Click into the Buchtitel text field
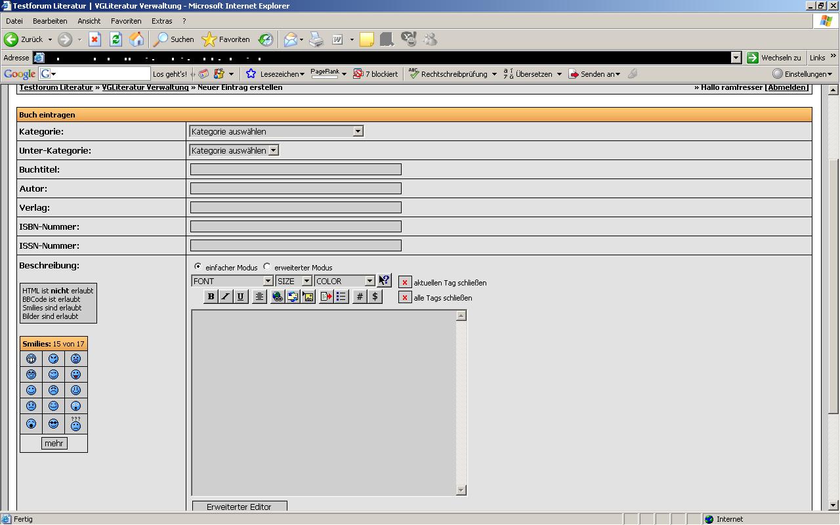840x525 pixels. (295, 169)
